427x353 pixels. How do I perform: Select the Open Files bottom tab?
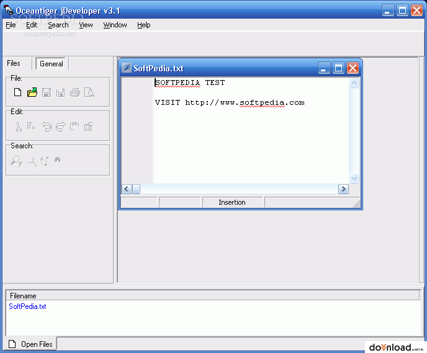pos(30,344)
